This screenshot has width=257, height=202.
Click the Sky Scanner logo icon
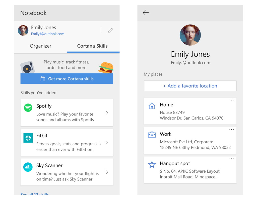point(28,167)
